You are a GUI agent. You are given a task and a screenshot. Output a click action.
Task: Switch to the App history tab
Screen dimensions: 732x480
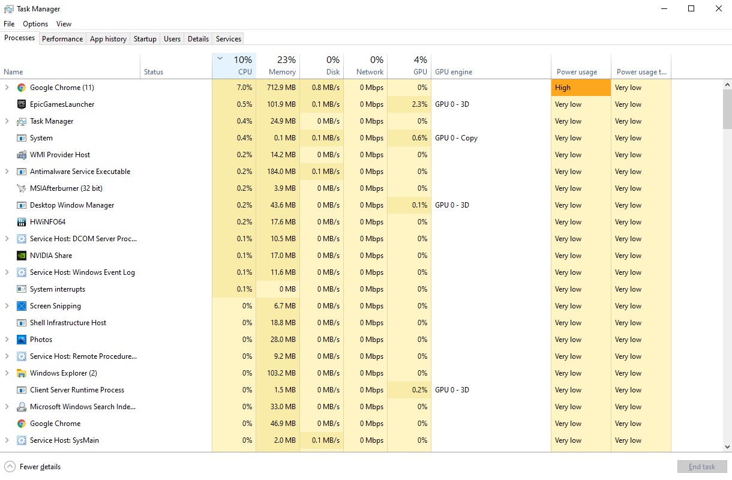click(108, 39)
